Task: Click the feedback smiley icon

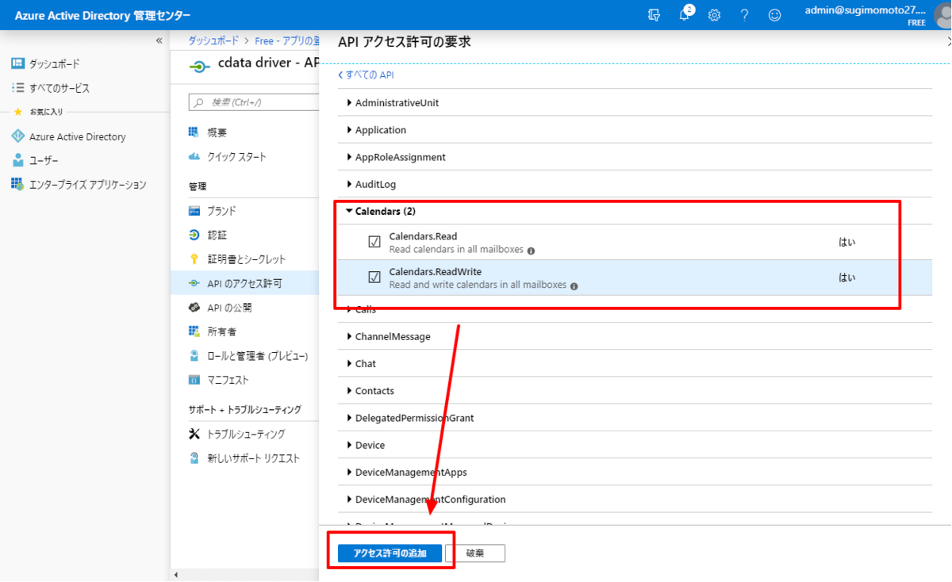Action: pos(774,15)
